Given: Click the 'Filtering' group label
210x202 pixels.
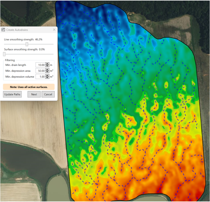Looking at the screenshot, I should [x=10, y=60].
